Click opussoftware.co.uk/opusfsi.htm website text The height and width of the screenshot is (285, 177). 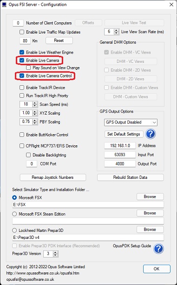pos(43,273)
